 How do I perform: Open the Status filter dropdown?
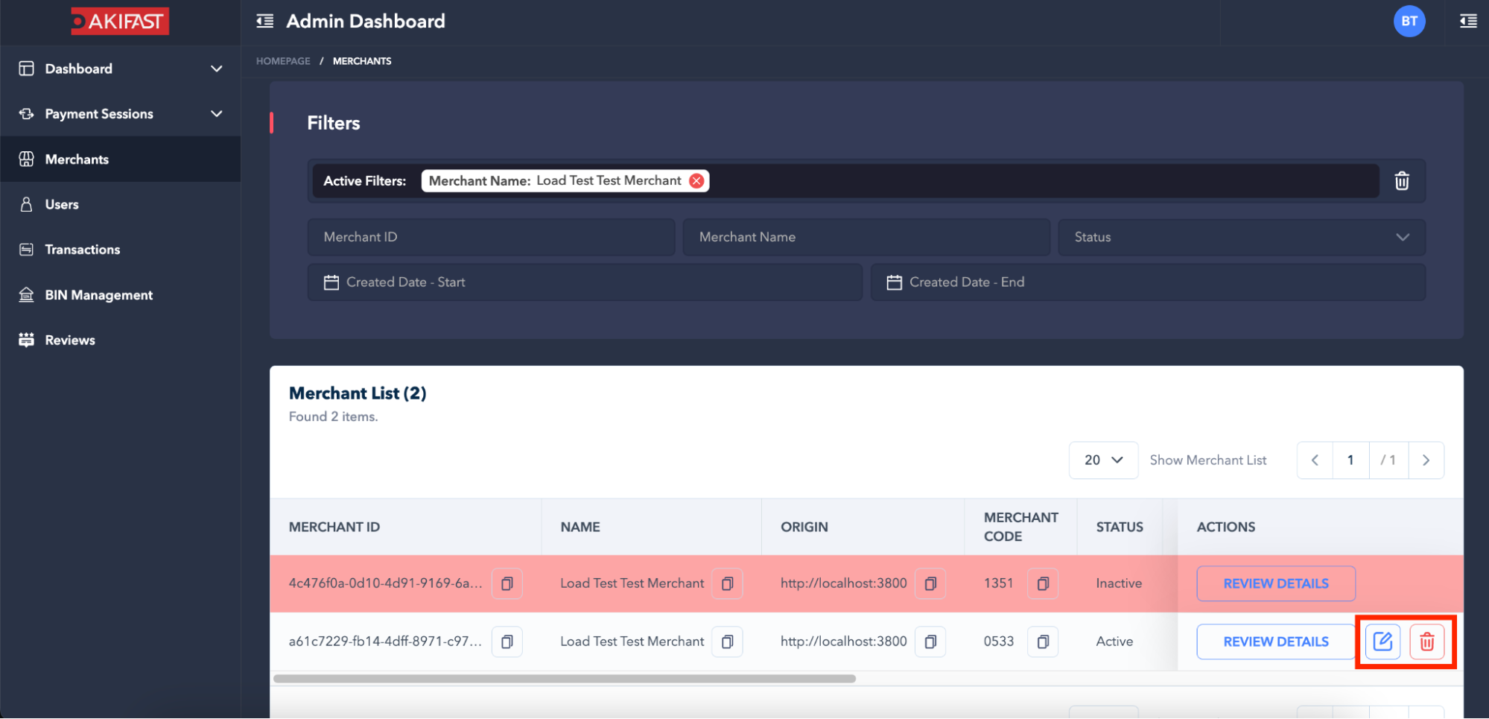(1241, 237)
